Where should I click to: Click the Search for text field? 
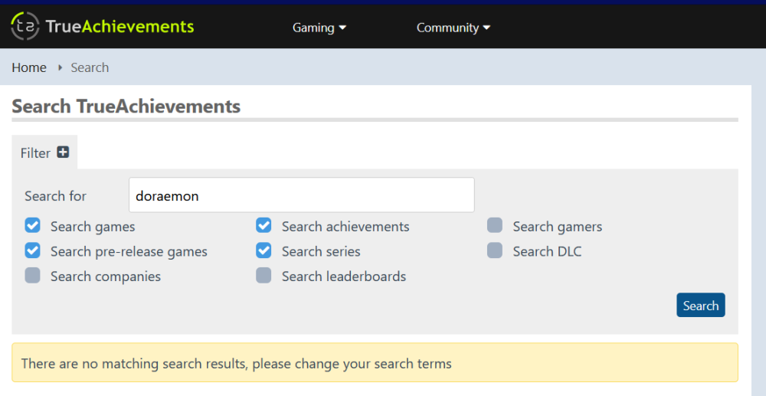point(301,195)
